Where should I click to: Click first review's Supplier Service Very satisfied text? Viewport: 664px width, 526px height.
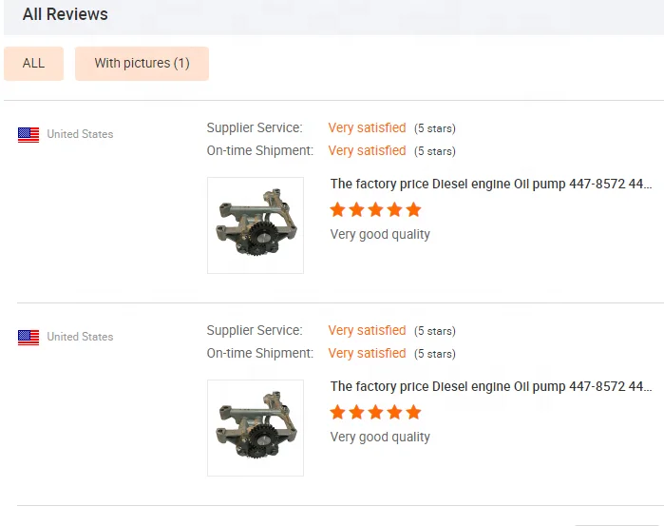click(368, 128)
